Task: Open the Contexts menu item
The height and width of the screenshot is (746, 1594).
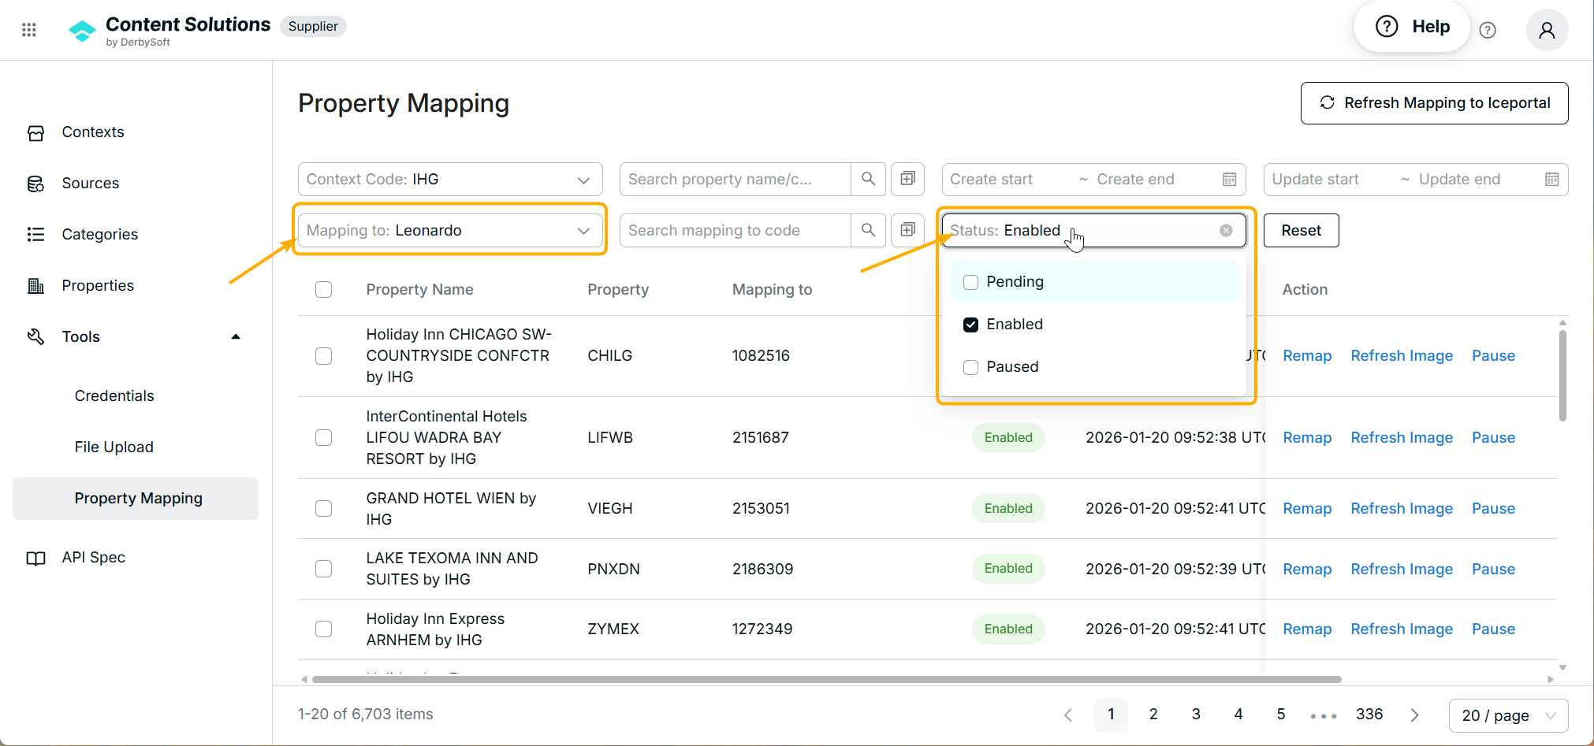Action: (x=93, y=132)
